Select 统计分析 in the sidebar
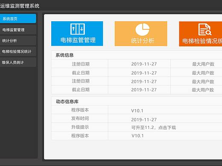Viewport: 222px width, 166px height. pos(18,41)
